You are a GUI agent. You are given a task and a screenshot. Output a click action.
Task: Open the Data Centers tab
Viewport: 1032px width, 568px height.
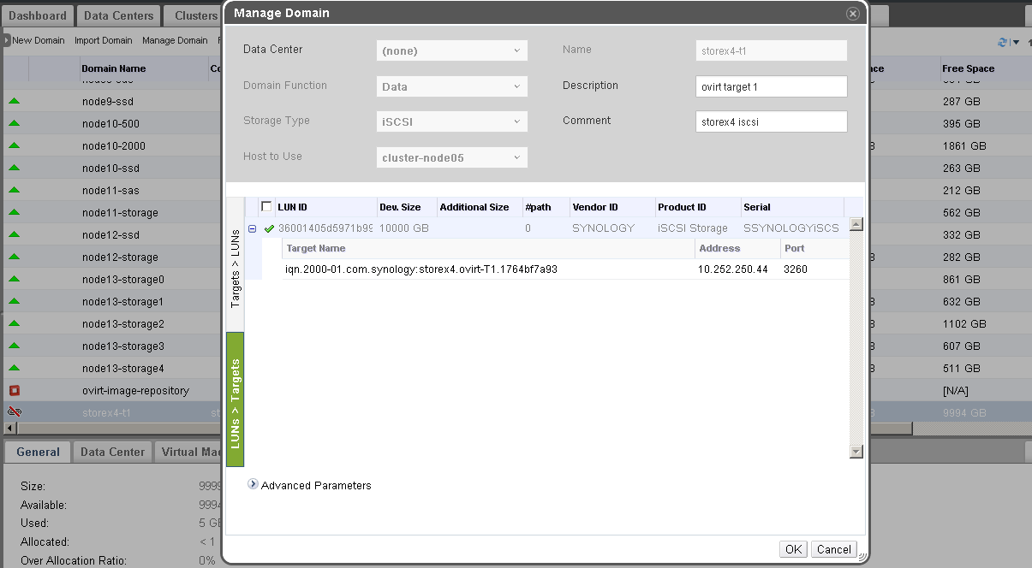(119, 15)
